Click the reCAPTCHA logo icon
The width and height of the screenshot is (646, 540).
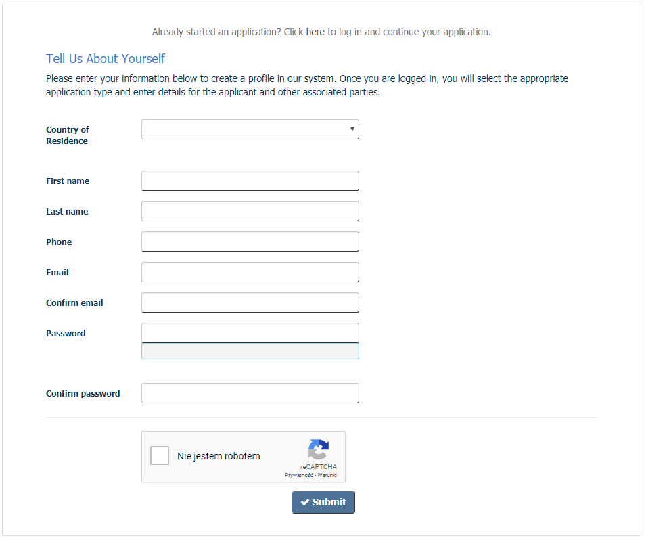click(x=319, y=450)
